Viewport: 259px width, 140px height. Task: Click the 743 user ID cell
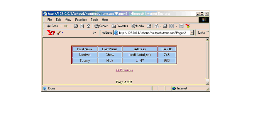[x=167, y=55]
